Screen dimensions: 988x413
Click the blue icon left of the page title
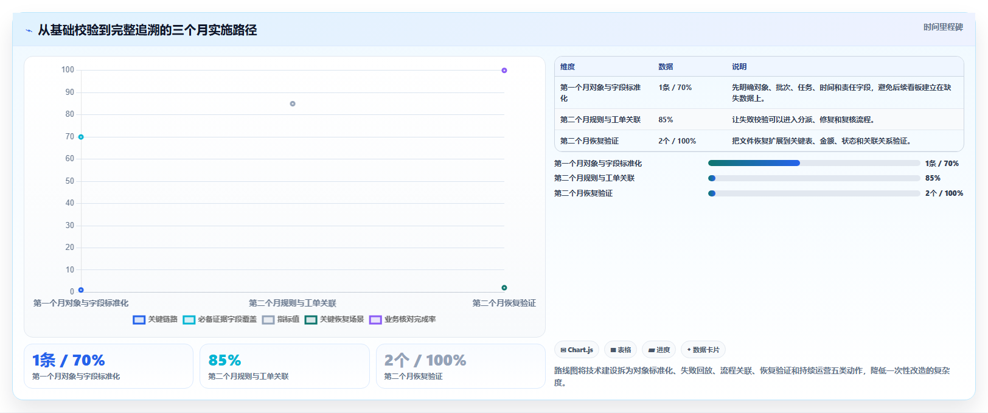[x=29, y=30]
